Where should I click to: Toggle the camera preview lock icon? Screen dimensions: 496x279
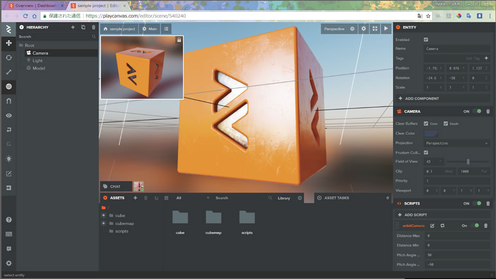[x=179, y=40]
